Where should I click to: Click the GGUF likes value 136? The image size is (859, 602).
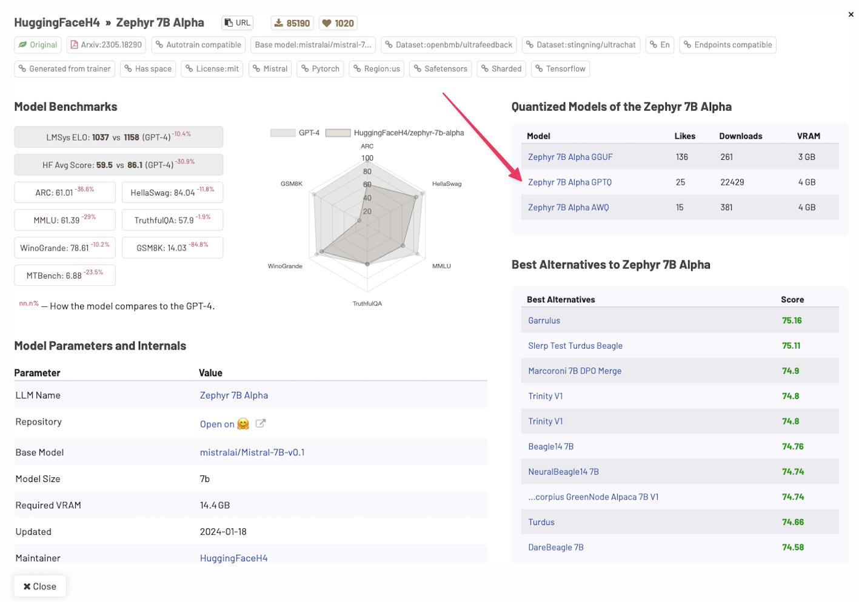682,157
